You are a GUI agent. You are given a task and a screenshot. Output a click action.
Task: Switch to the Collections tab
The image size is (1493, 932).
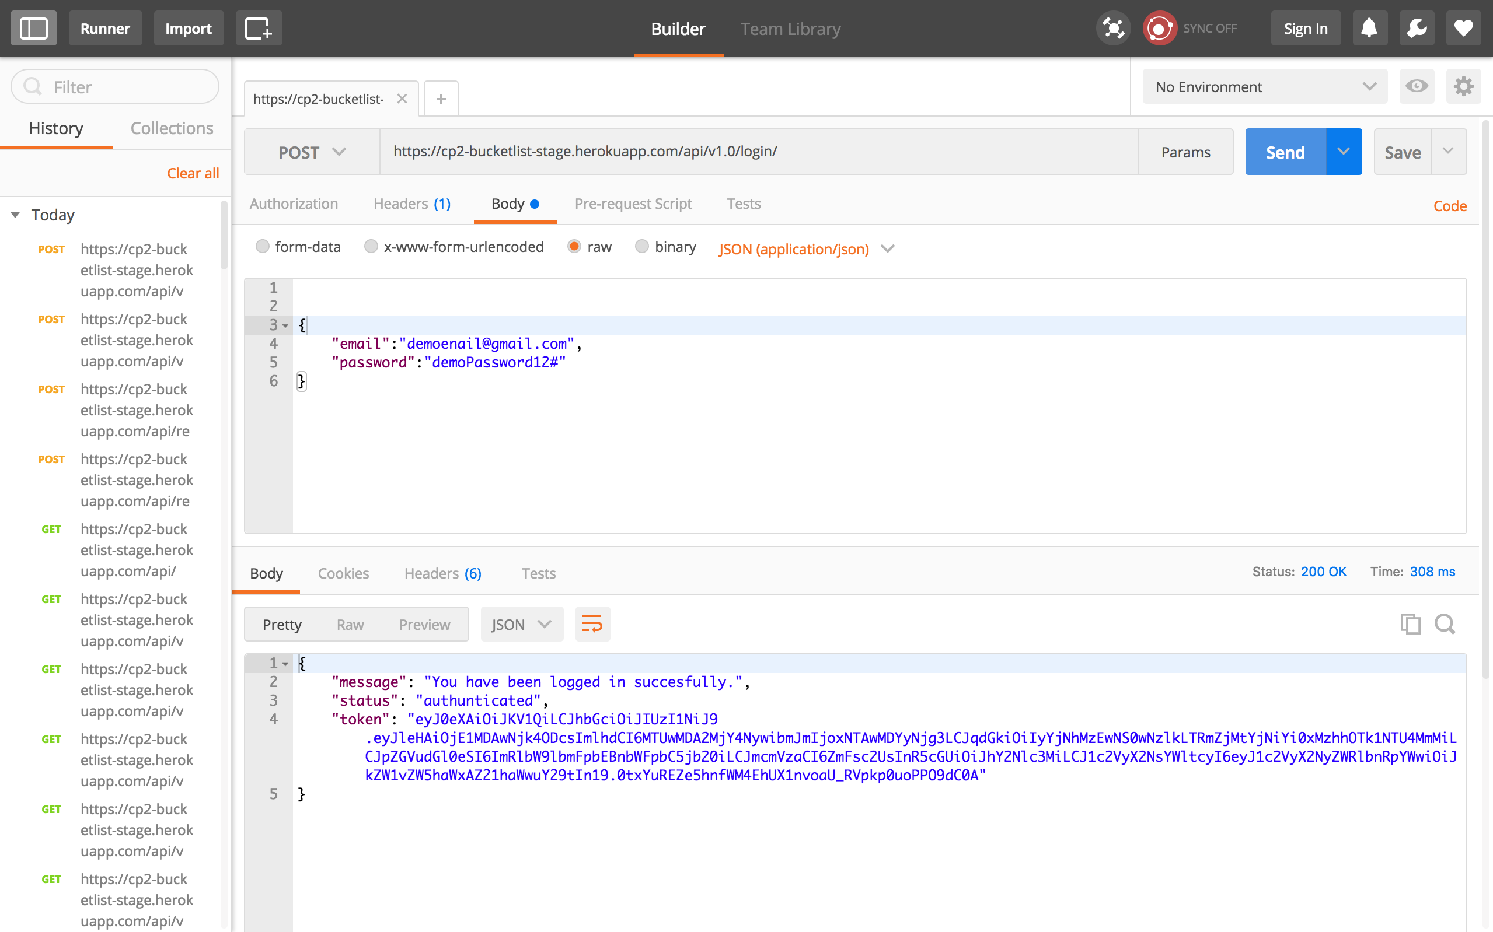click(172, 128)
